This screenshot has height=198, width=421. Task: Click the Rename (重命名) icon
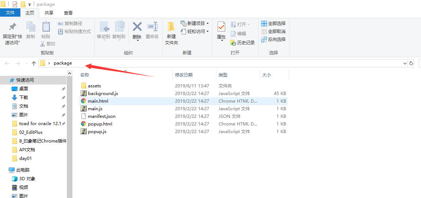click(x=152, y=27)
